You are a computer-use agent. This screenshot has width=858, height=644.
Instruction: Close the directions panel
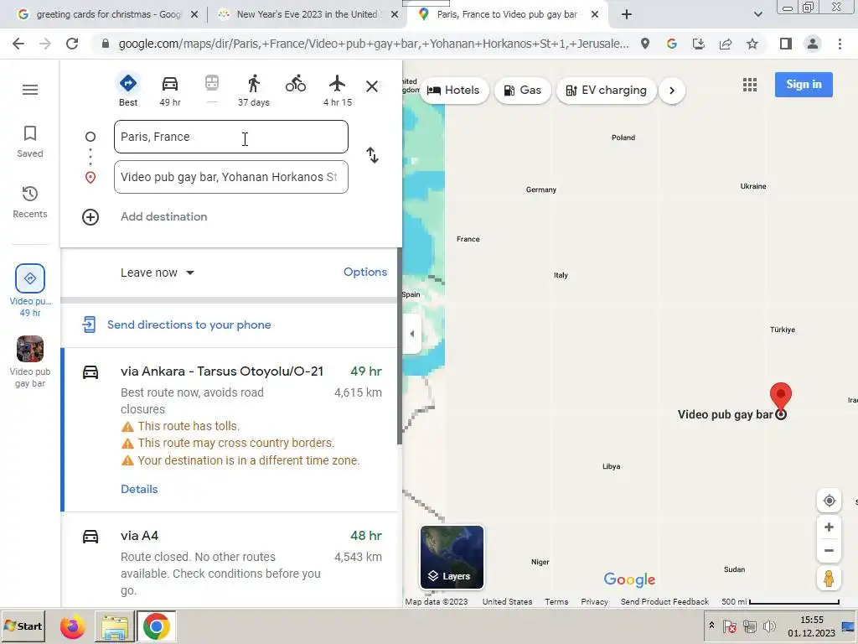pyautogui.click(x=372, y=86)
